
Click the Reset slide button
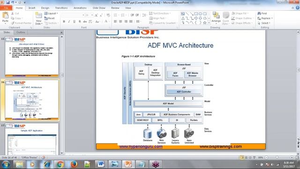(x=50, y=18)
